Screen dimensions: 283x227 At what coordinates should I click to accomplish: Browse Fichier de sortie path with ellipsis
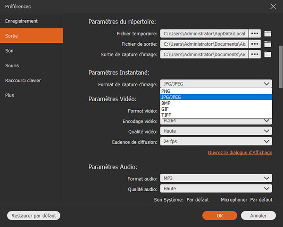coord(255,44)
